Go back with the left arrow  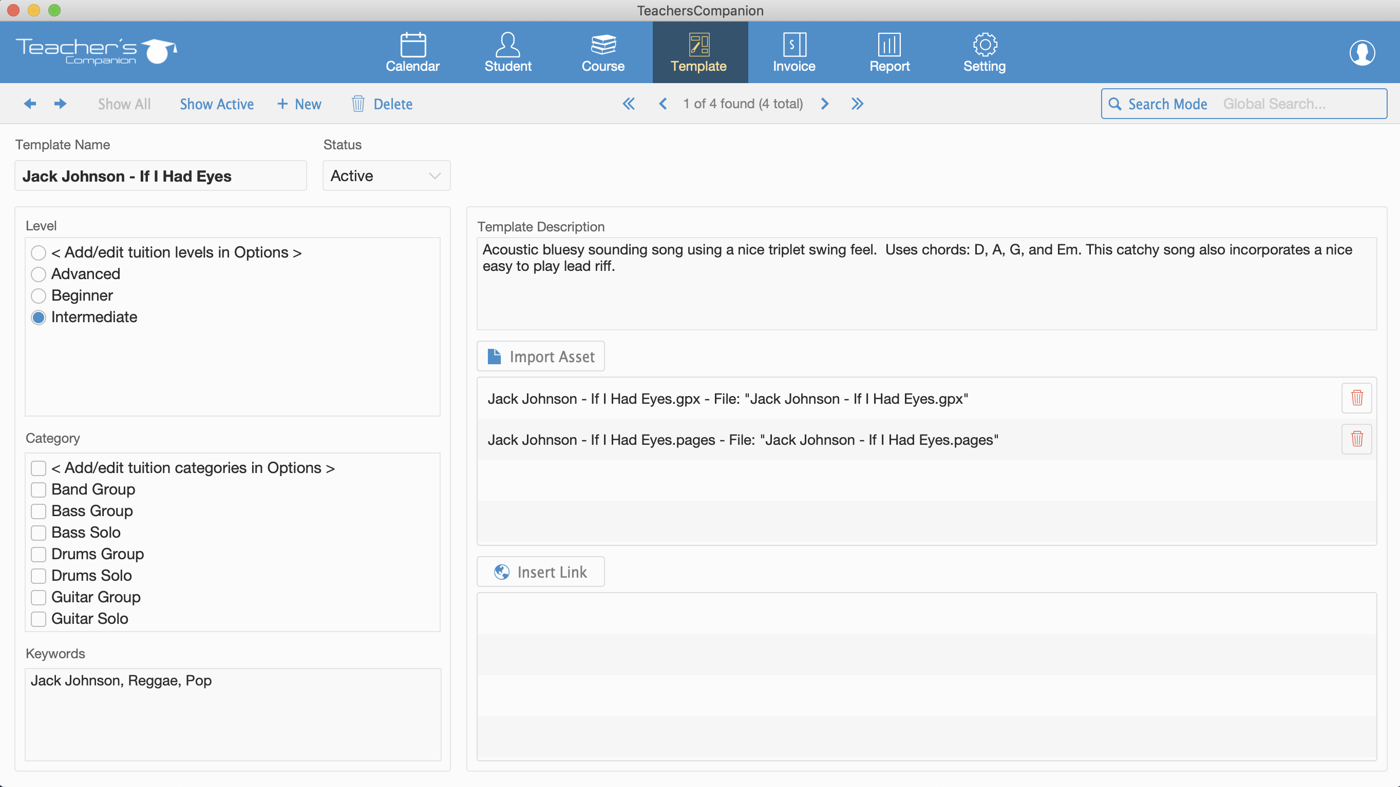30,103
